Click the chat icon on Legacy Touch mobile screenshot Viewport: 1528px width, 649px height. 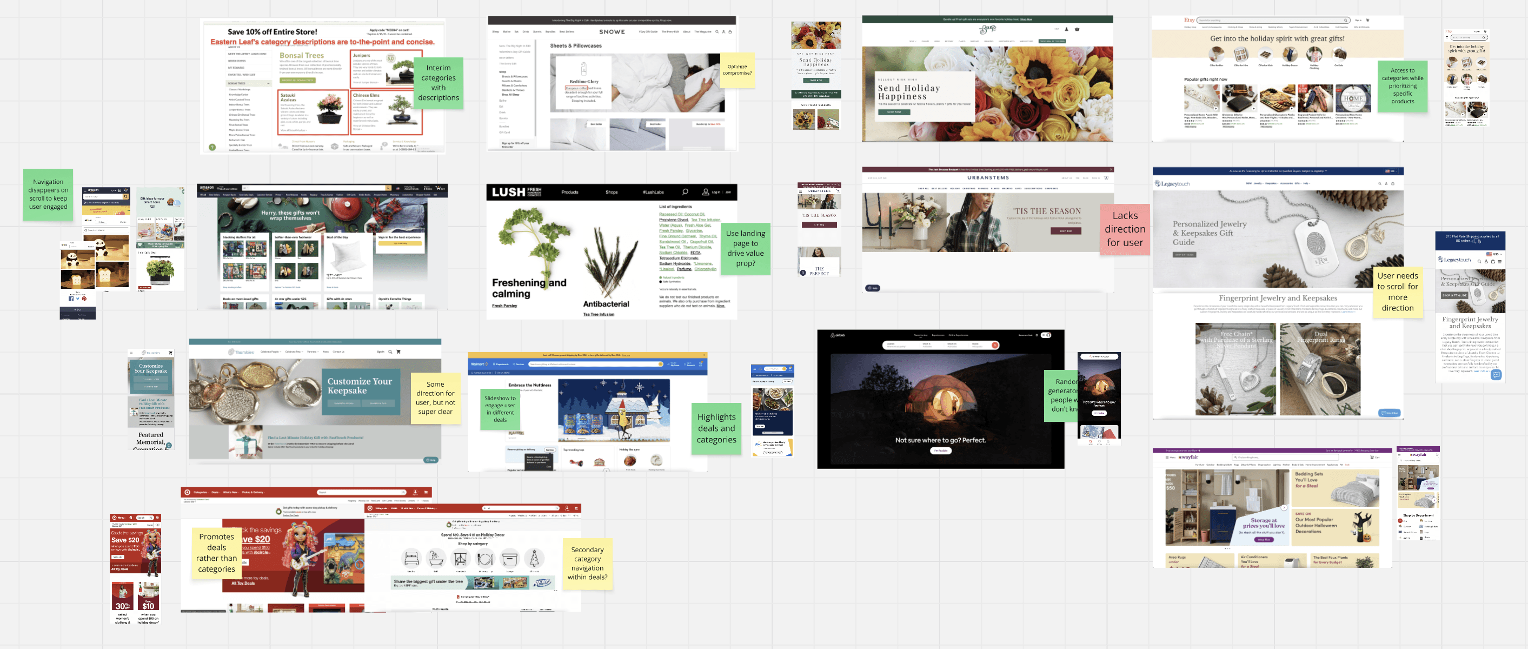pos(1496,374)
